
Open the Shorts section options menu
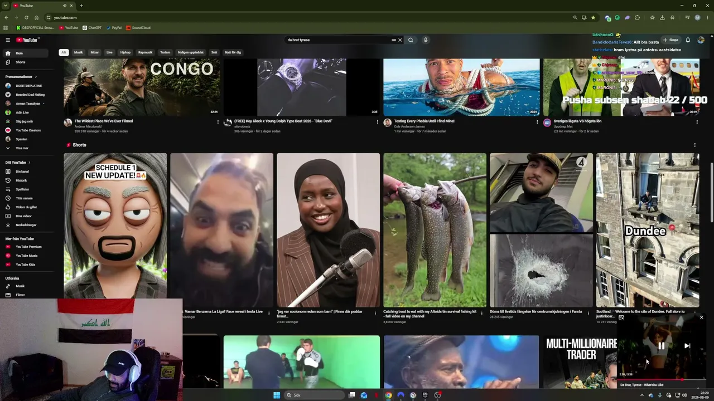point(695,145)
